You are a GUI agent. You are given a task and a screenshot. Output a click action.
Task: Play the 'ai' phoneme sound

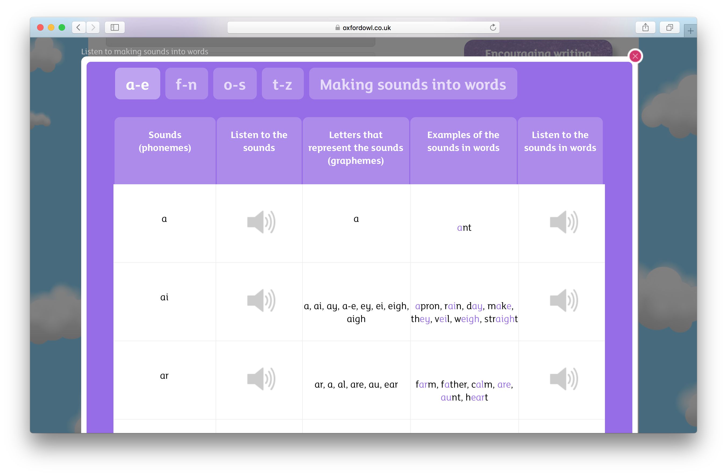click(x=261, y=300)
